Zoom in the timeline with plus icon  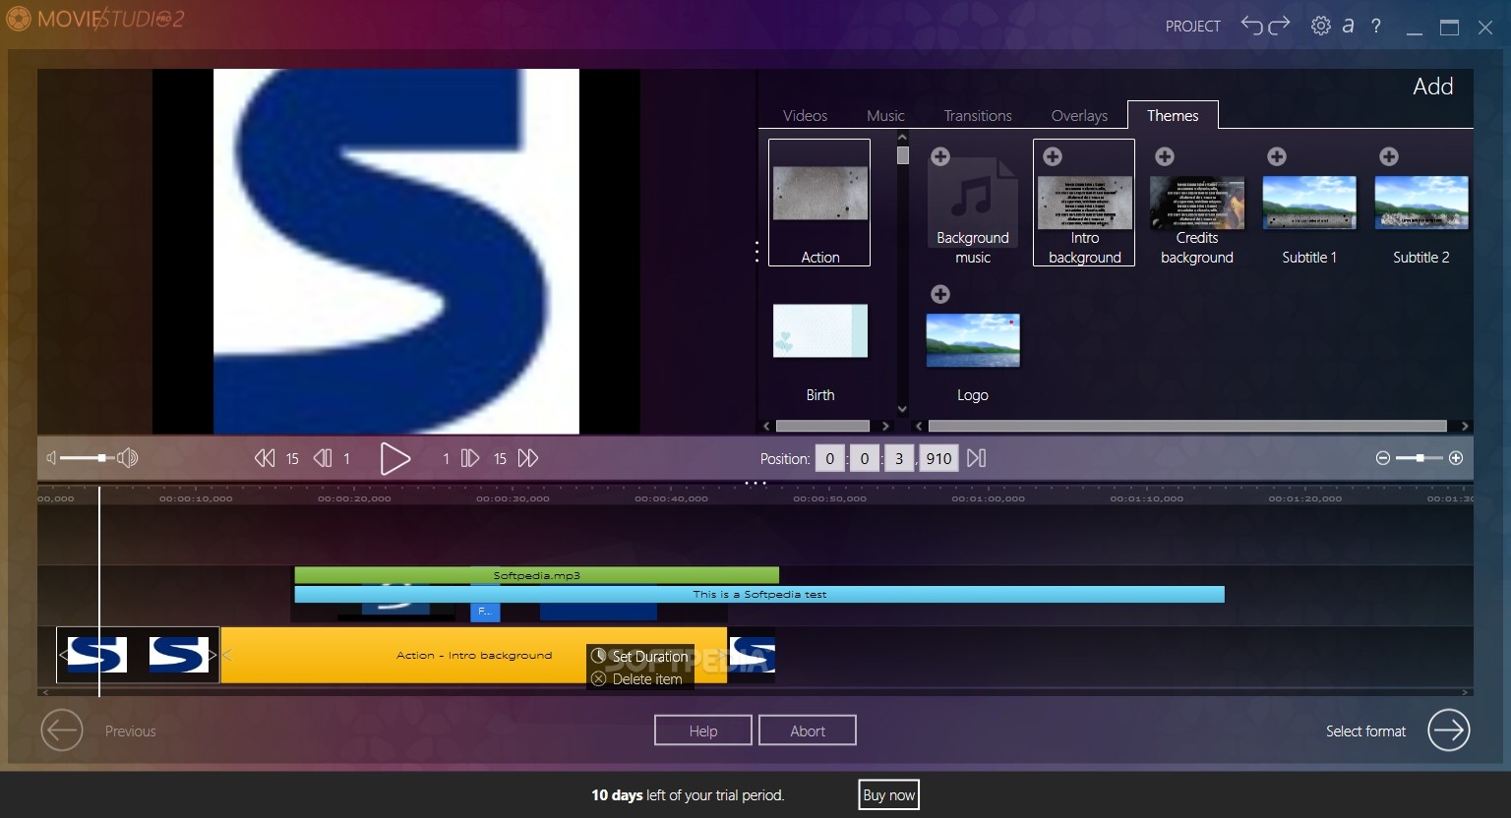point(1456,458)
